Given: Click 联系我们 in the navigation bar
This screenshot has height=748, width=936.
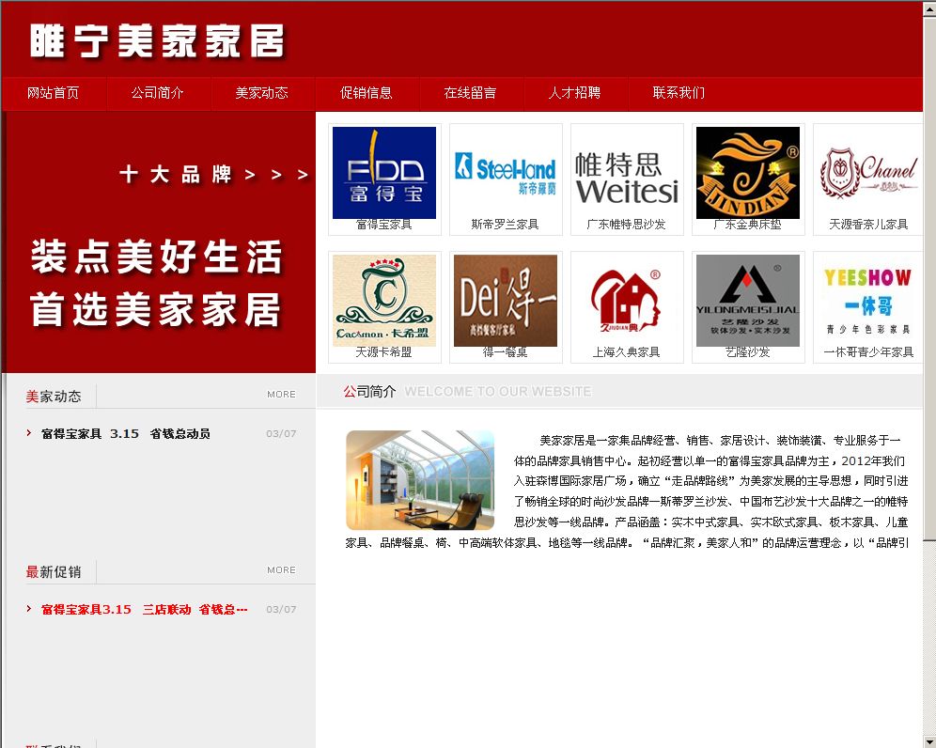Looking at the screenshot, I should [679, 93].
